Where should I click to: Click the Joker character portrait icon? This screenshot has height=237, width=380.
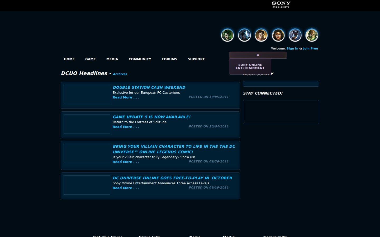(x=227, y=35)
